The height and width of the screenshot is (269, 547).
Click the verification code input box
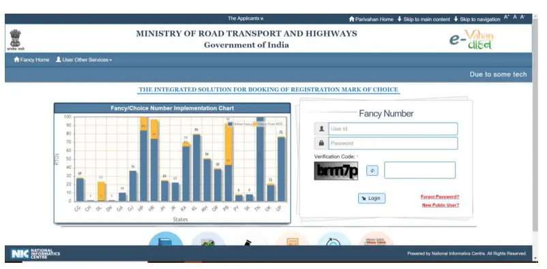pyautogui.click(x=419, y=170)
